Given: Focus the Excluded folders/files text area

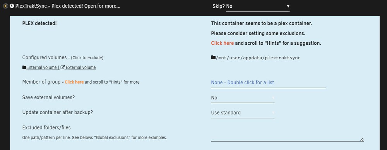Looking at the screenshot, I should (287, 132).
